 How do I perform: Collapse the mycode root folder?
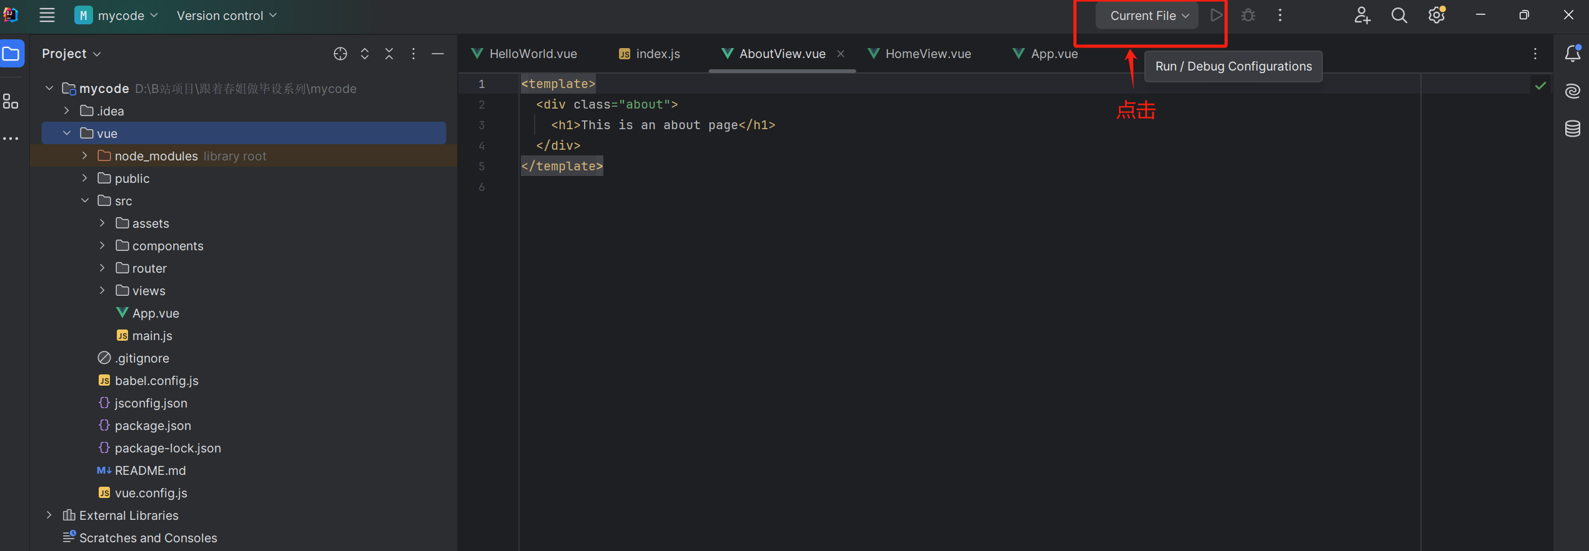point(49,89)
